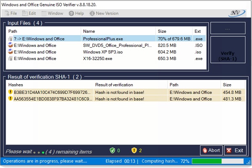Click the .ISO extension cell
The width and height of the screenshot is (252, 168).
pos(199,45)
